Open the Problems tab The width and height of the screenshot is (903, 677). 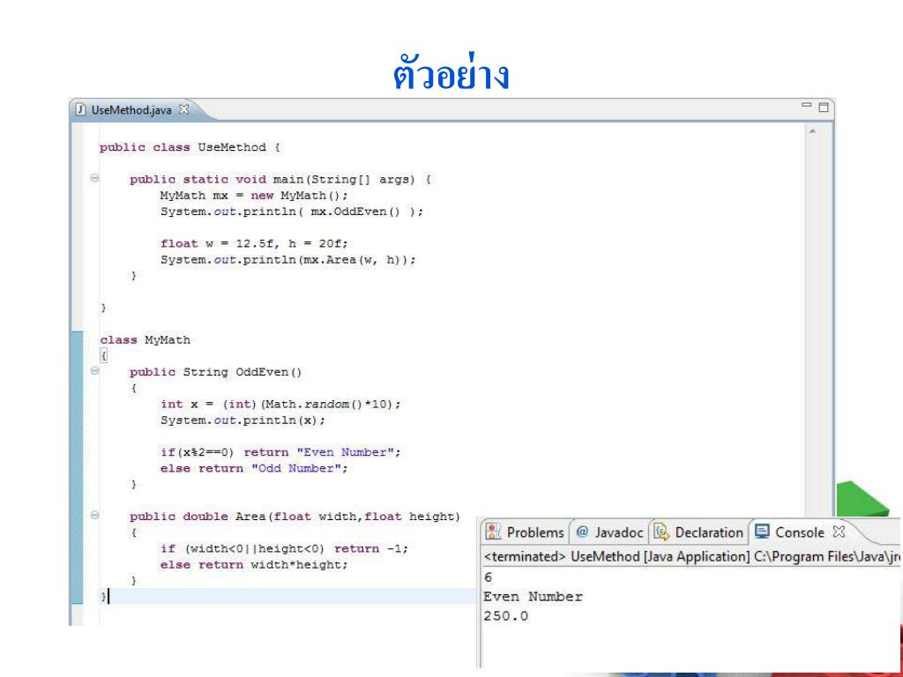click(x=526, y=532)
